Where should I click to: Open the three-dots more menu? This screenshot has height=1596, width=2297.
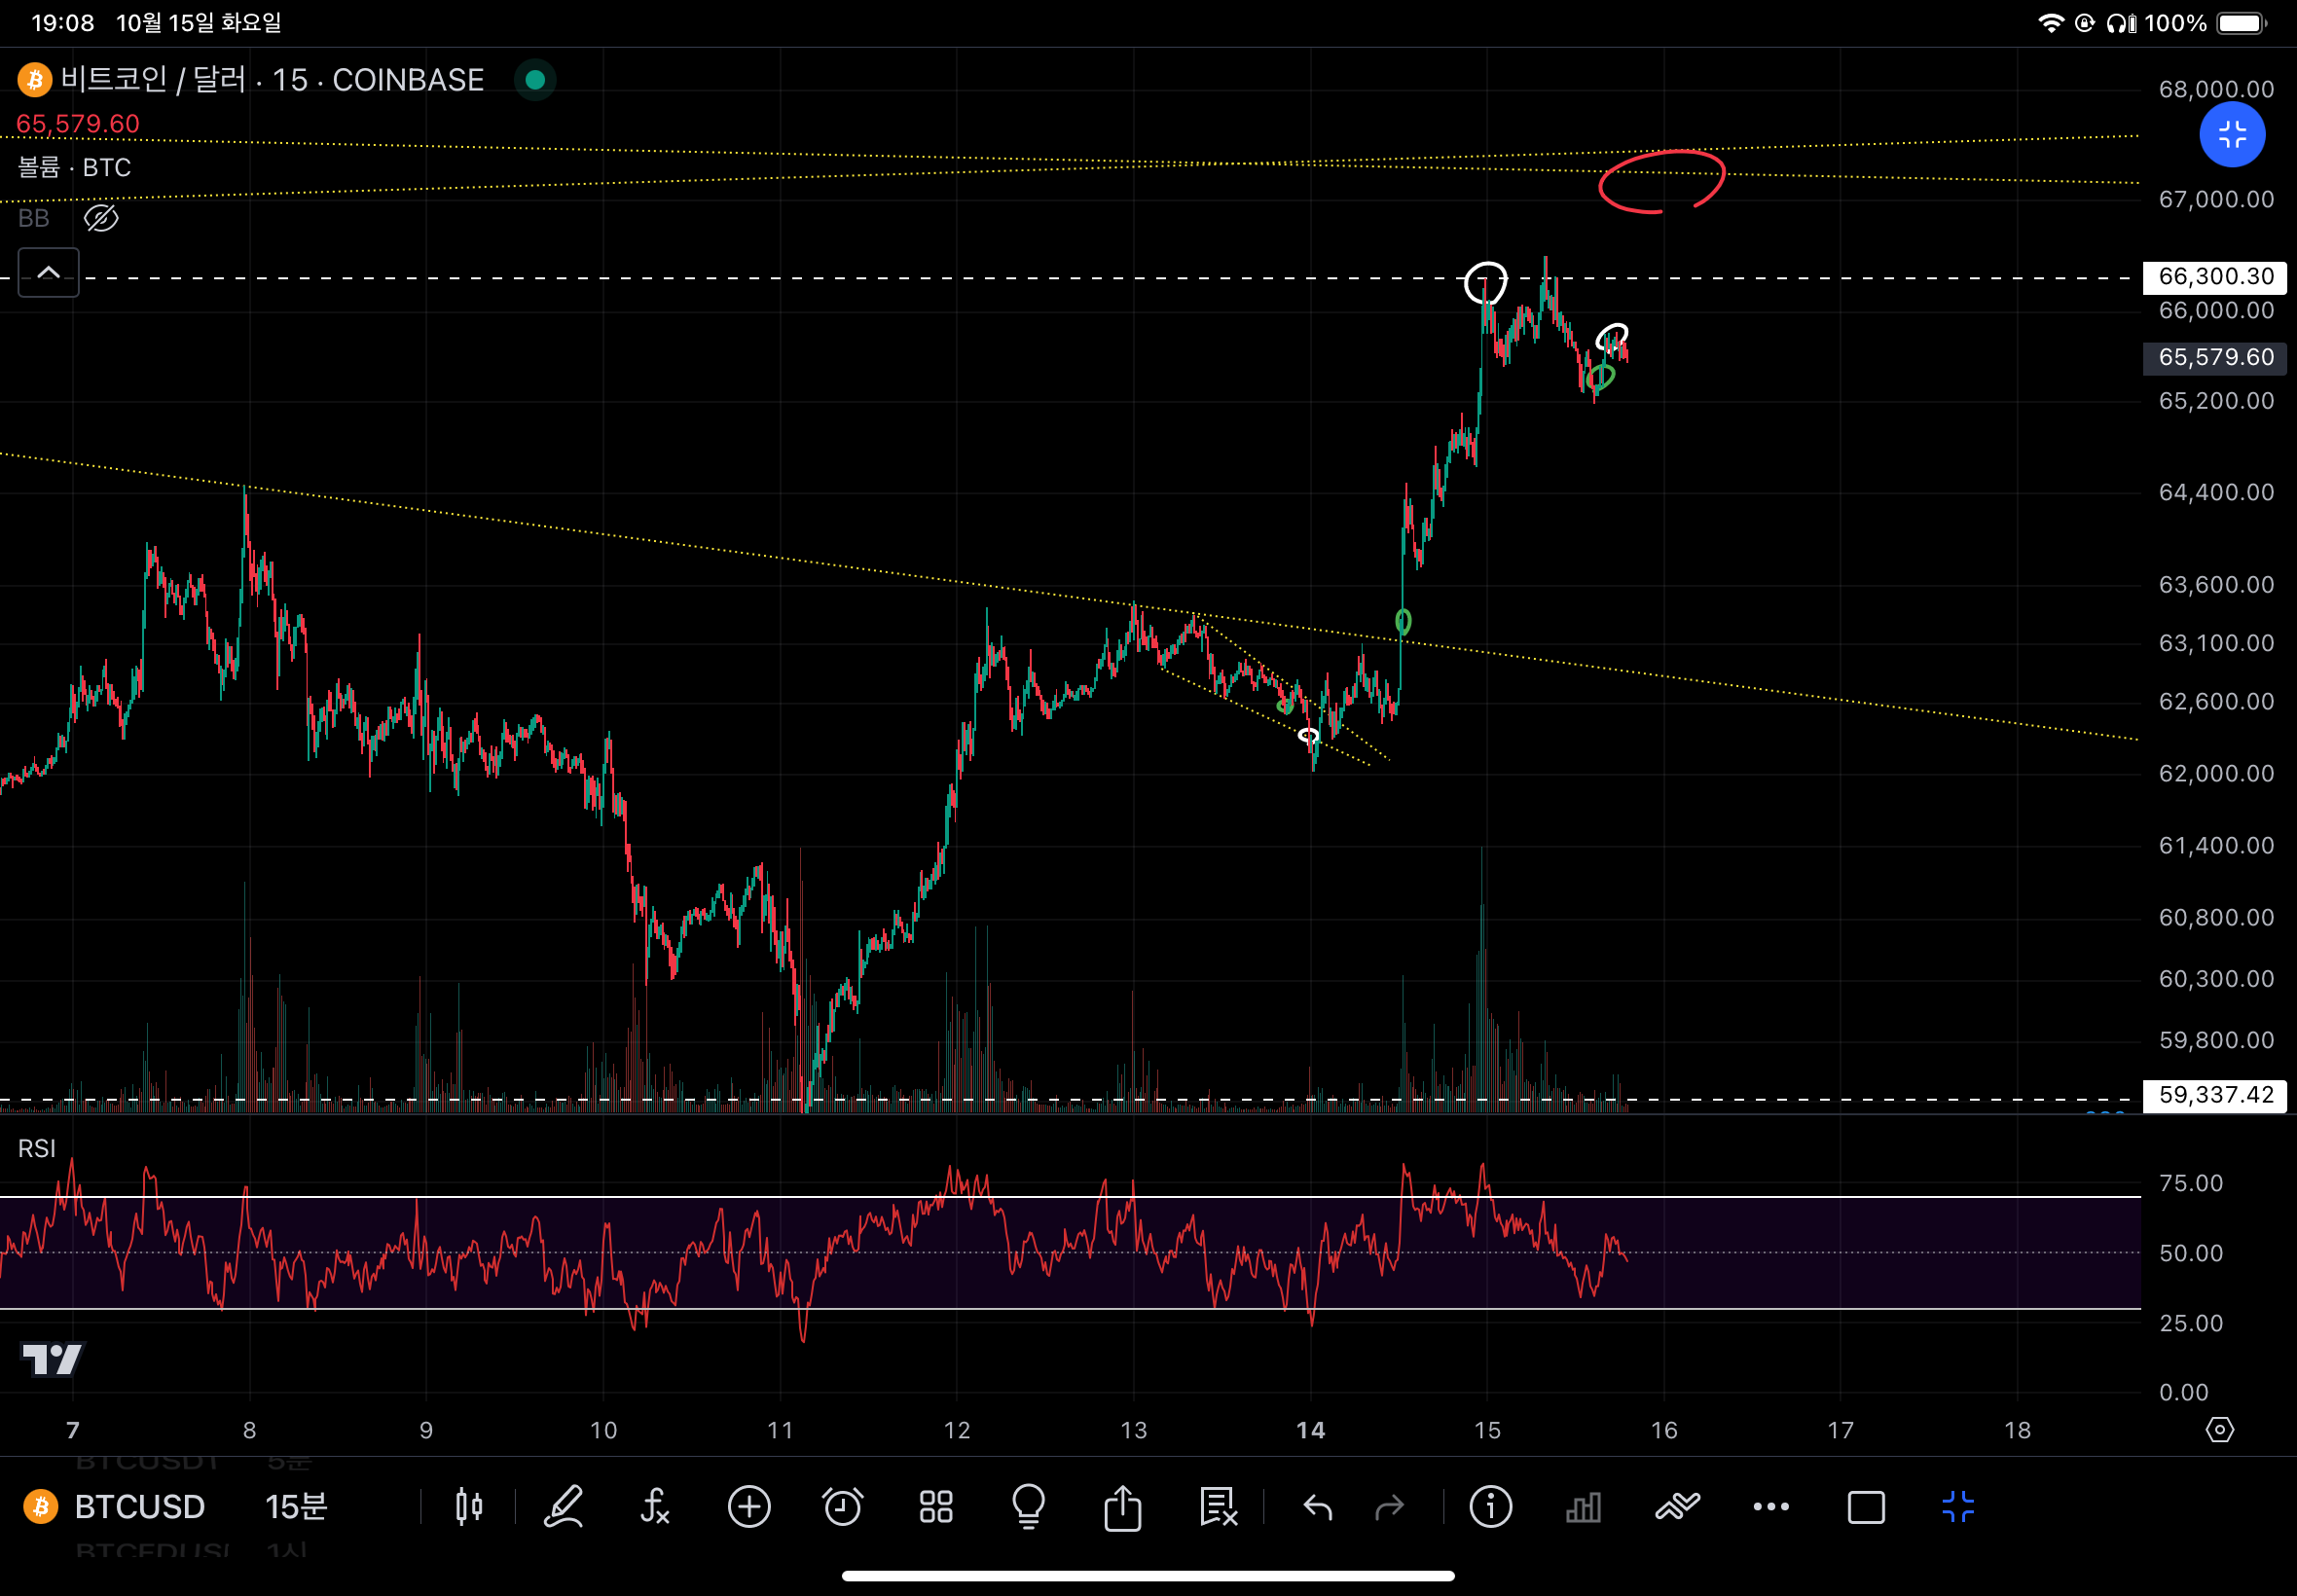tap(1770, 1507)
